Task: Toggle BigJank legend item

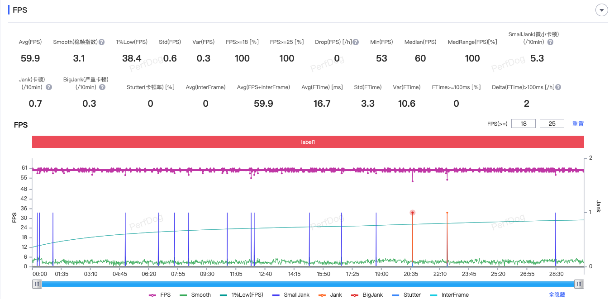Action: (x=367, y=295)
